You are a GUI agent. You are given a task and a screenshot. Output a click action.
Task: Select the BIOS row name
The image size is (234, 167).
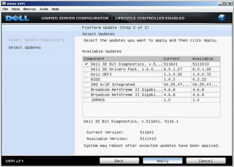pyautogui.click(x=96, y=79)
